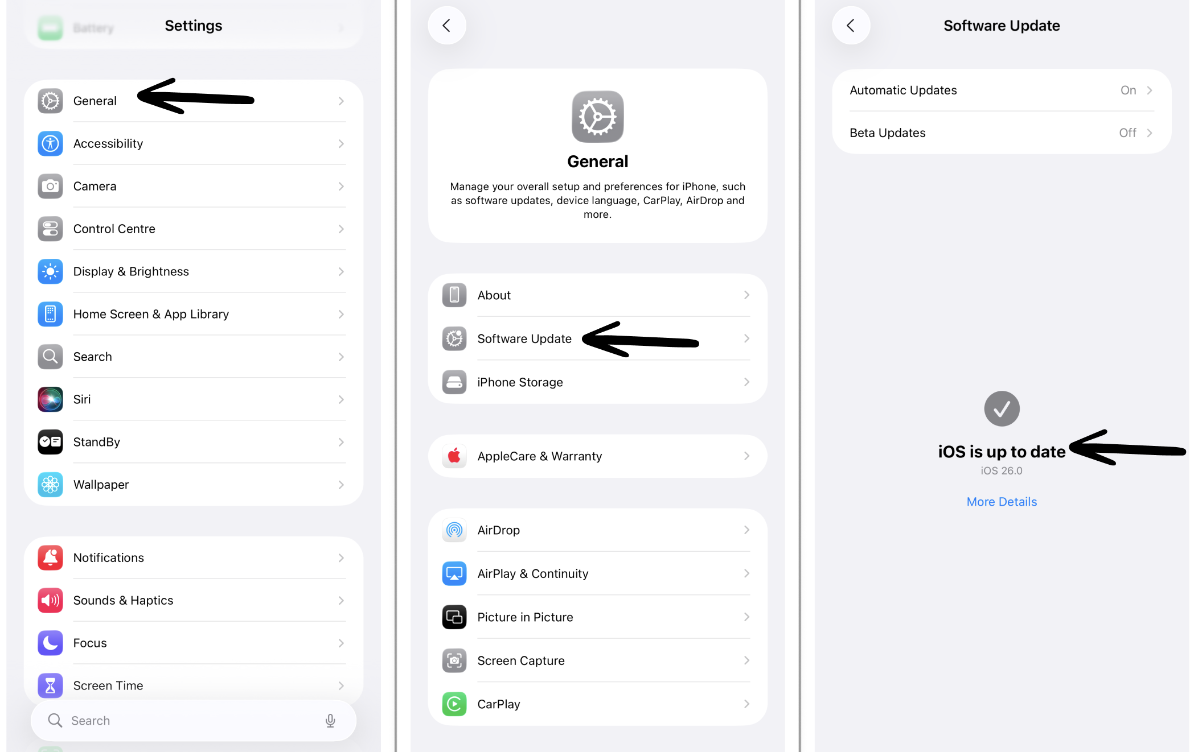Tap the Siri icon
Image resolution: width=1198 pixels, height=752 pixels.
point(50,399)
